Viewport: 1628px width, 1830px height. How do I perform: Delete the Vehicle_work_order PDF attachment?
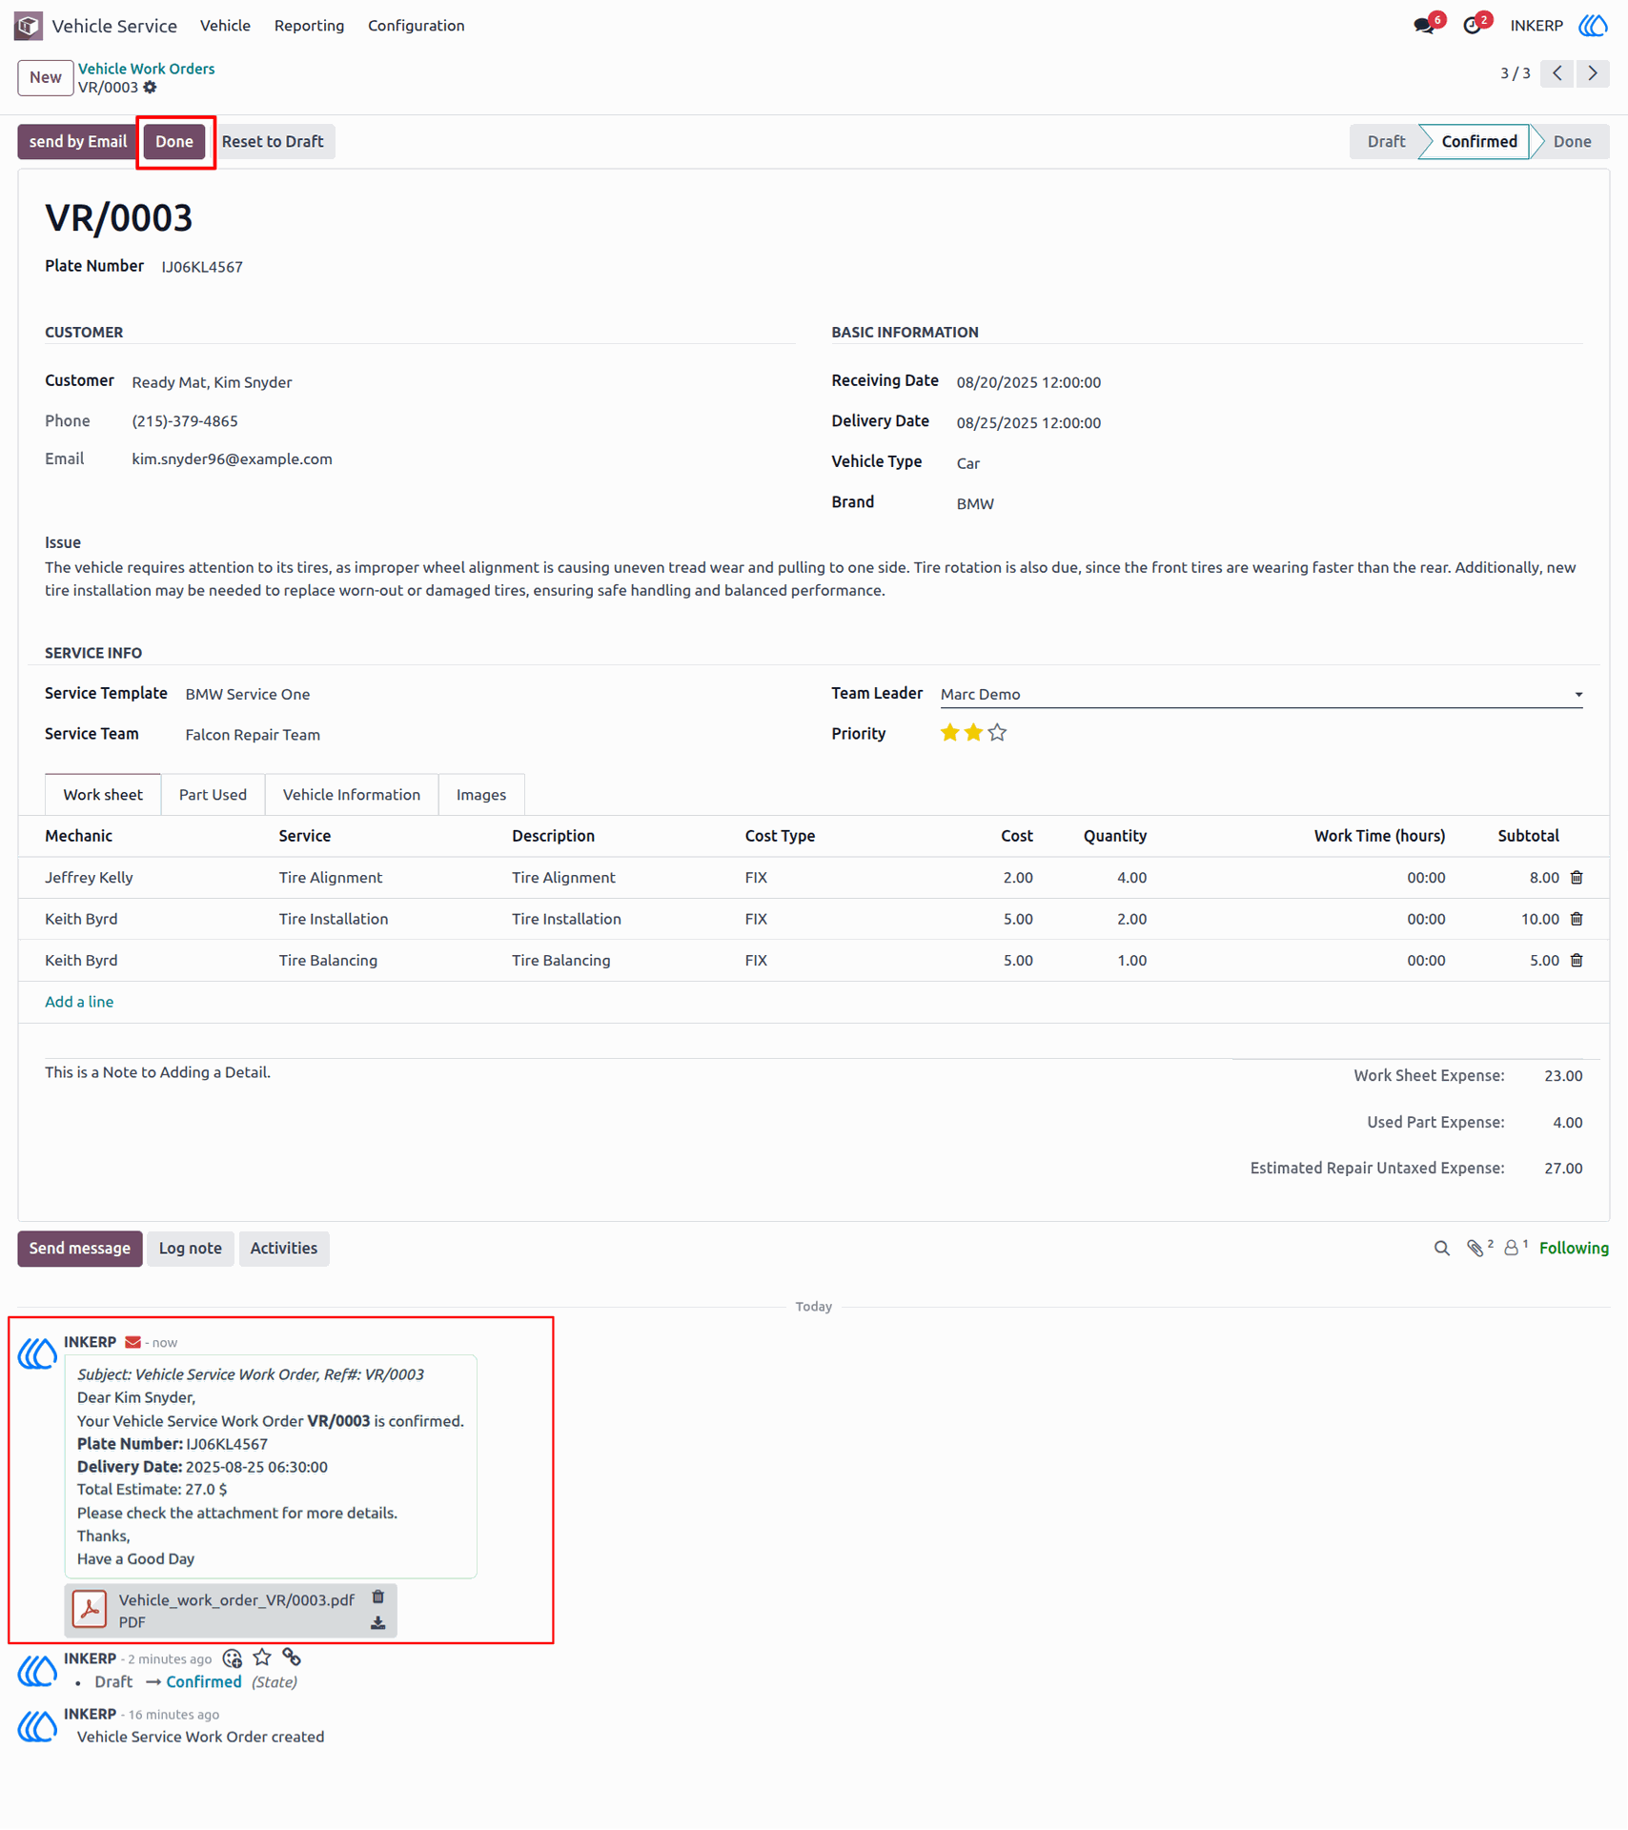click(378, 1597)
